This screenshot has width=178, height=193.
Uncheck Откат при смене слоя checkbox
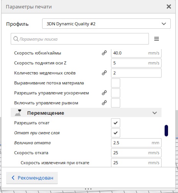[x=116, y=133]
